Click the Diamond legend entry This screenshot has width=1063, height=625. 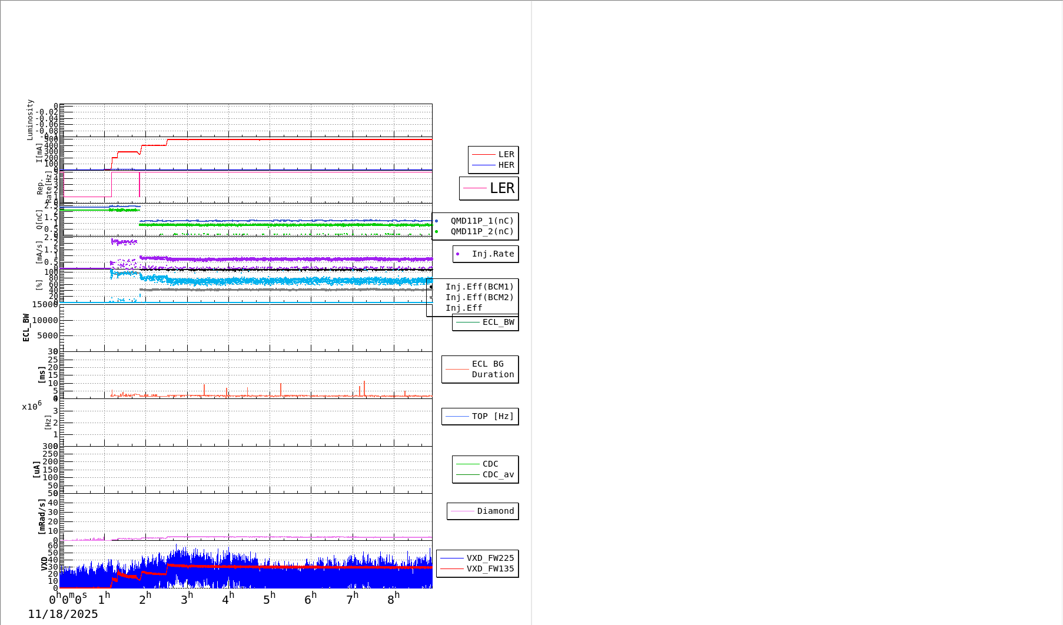[483, 511]
